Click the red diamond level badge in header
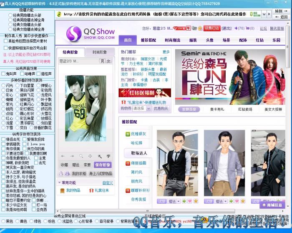The image size is (292, 233). 179,28
